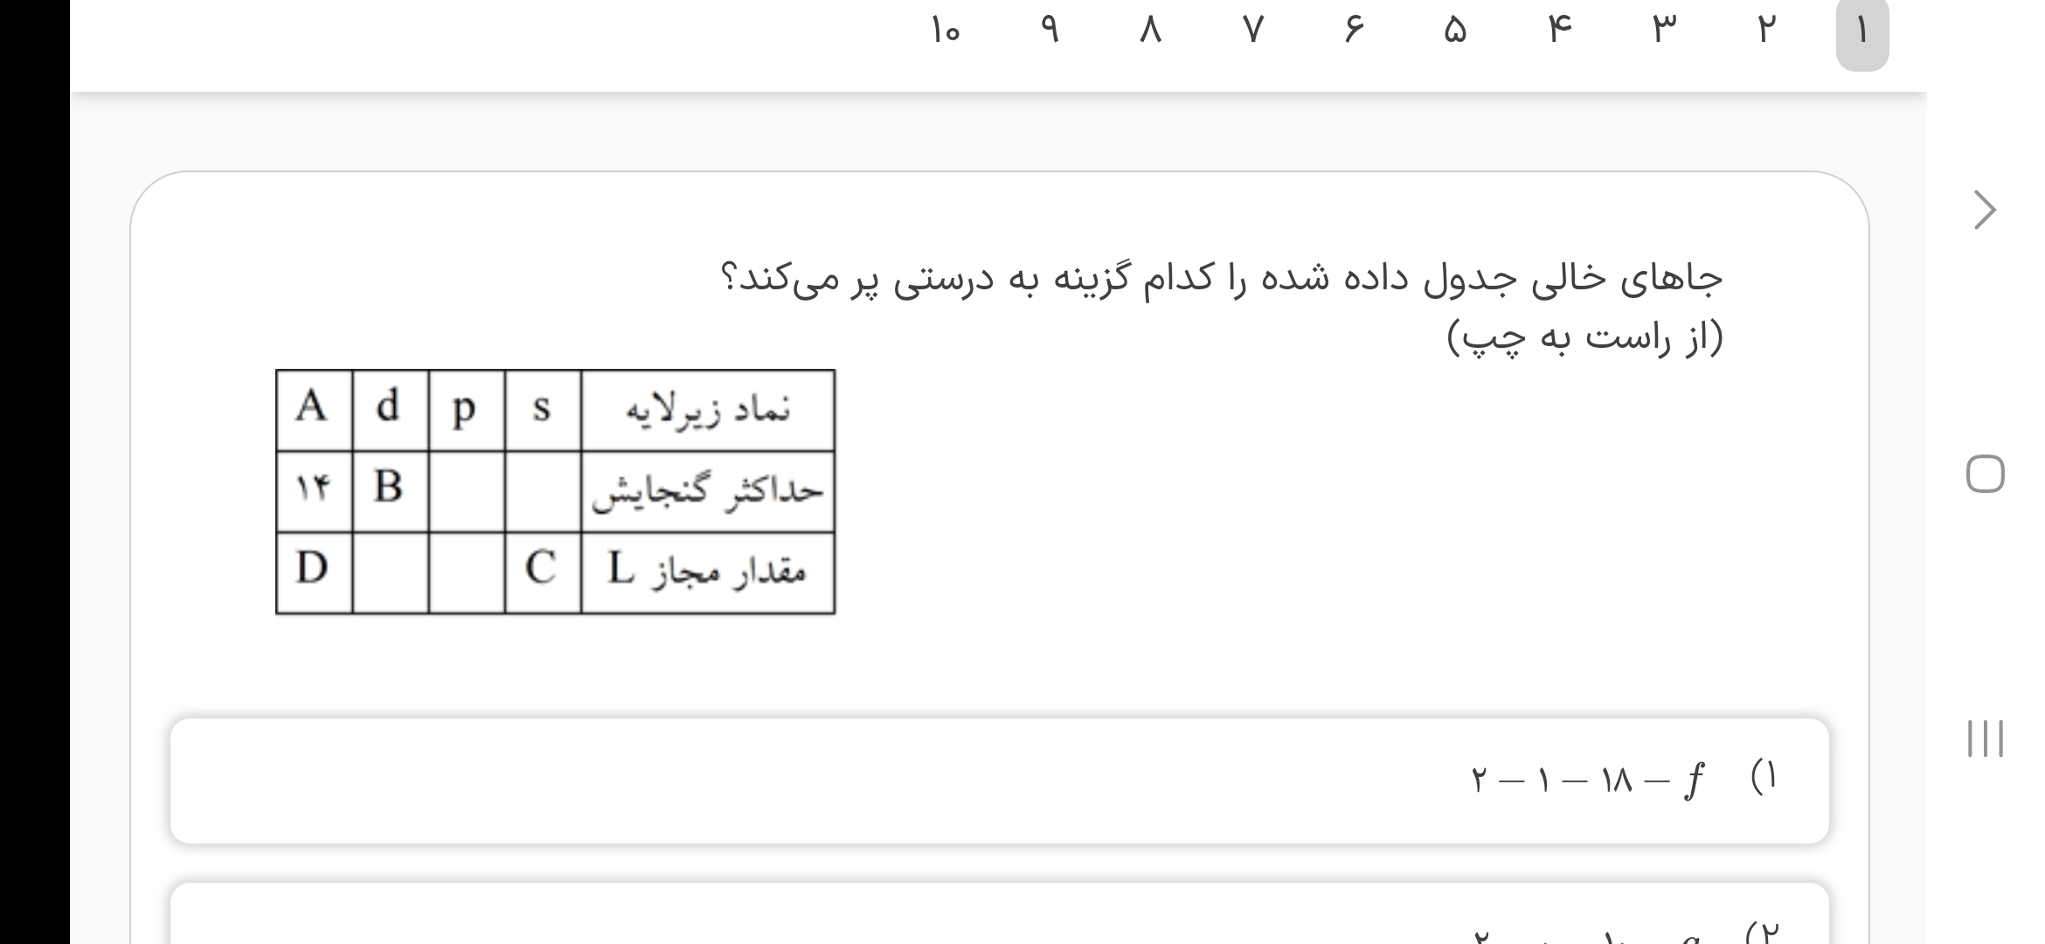The width and height of the screenshot is (2045, 944).
Task: Open recent apps with three-bar icon
Action: click(1985, 739)
